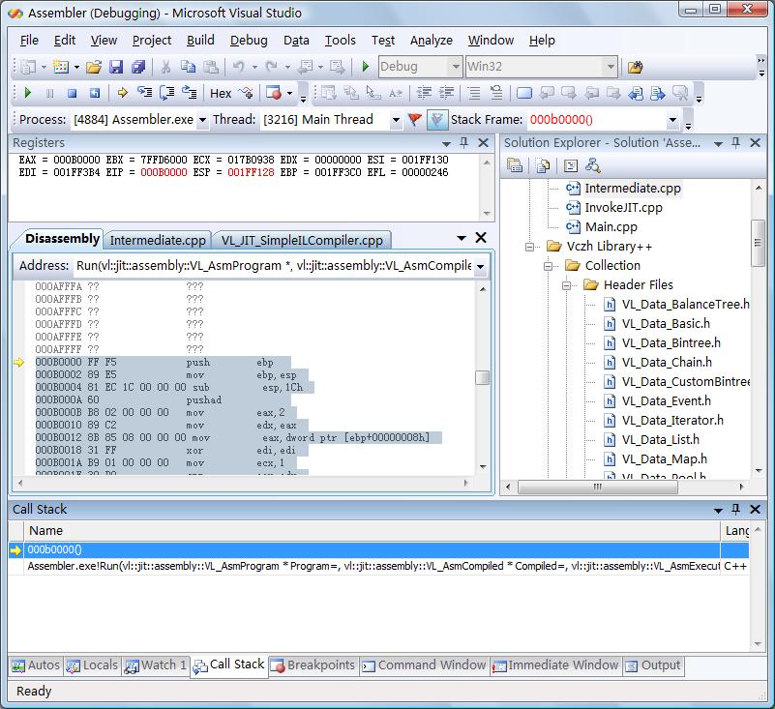
Task: Click the Continue debugging play icon
Action: (28, 93)
